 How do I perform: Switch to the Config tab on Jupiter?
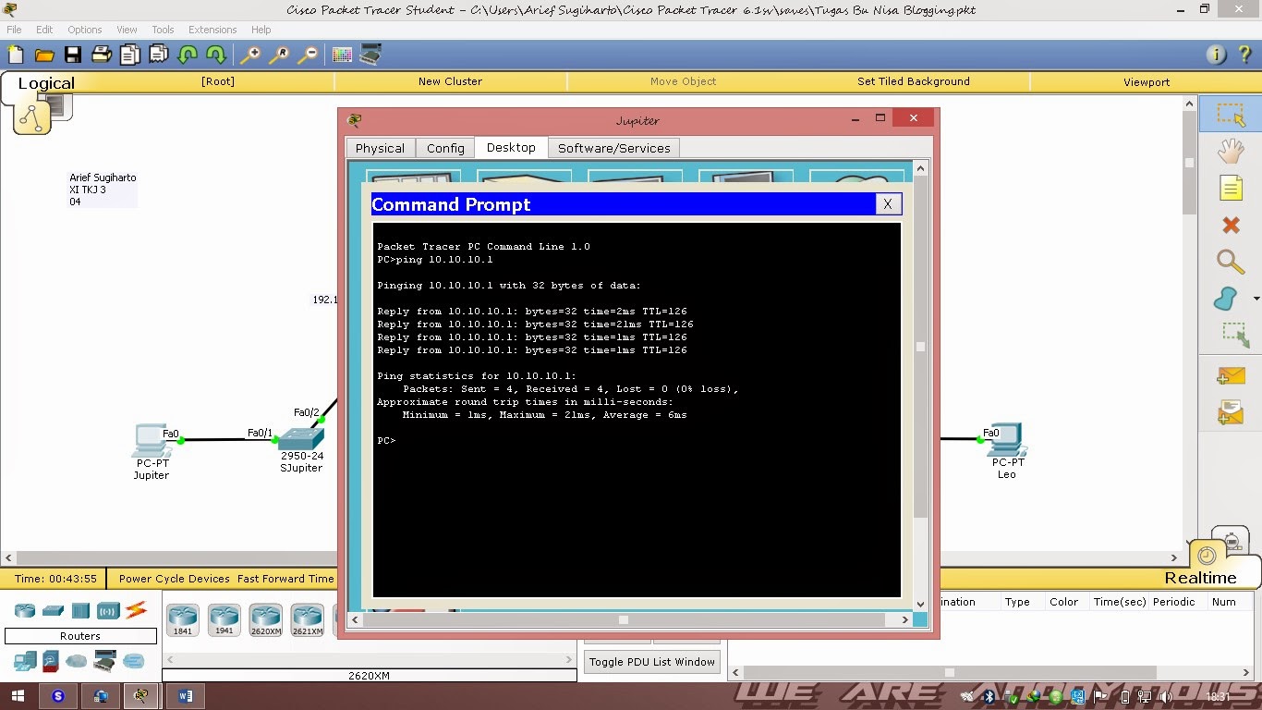pyautogui.click(x=445, y=148)
